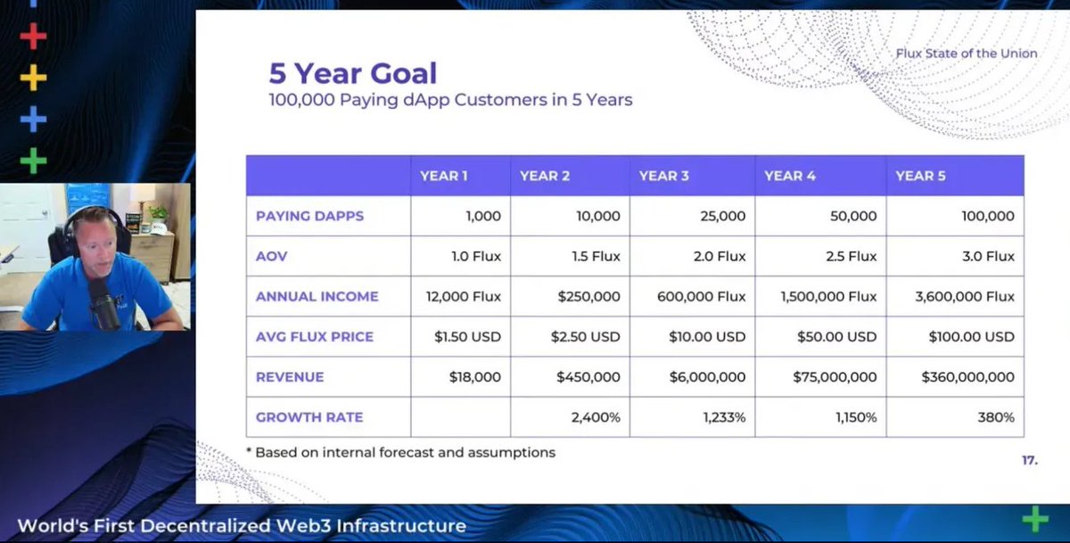
Task: Click the REVENUE row label
Action: (x=289, y=377)
